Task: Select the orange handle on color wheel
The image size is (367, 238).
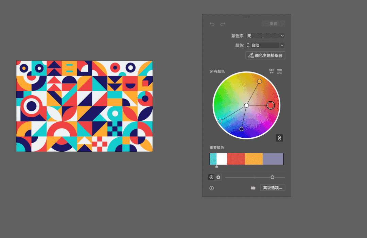Action: pyautogui.click(x=259, y=81)
